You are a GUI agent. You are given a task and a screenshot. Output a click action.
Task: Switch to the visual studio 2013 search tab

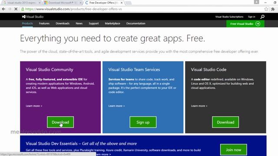click(21, 3)
